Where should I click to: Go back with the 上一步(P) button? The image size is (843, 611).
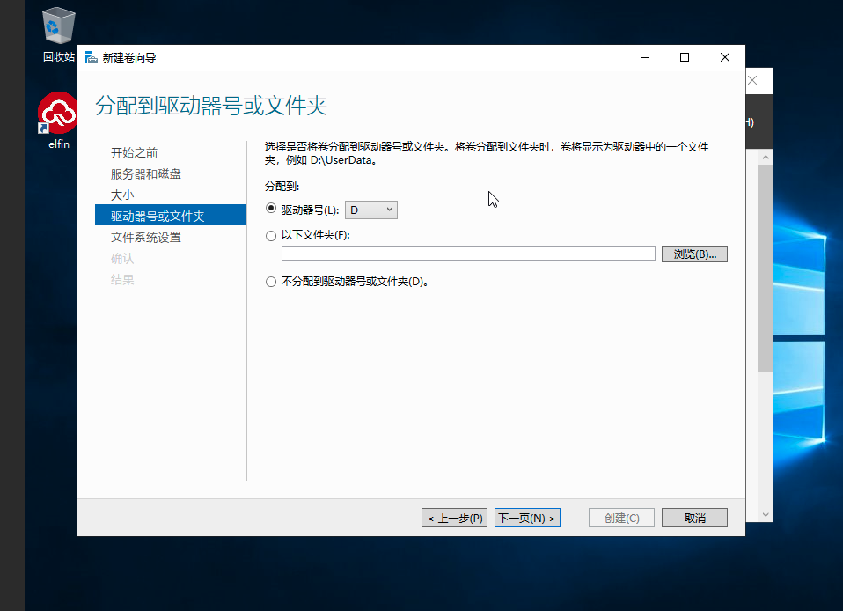(454, 518)
